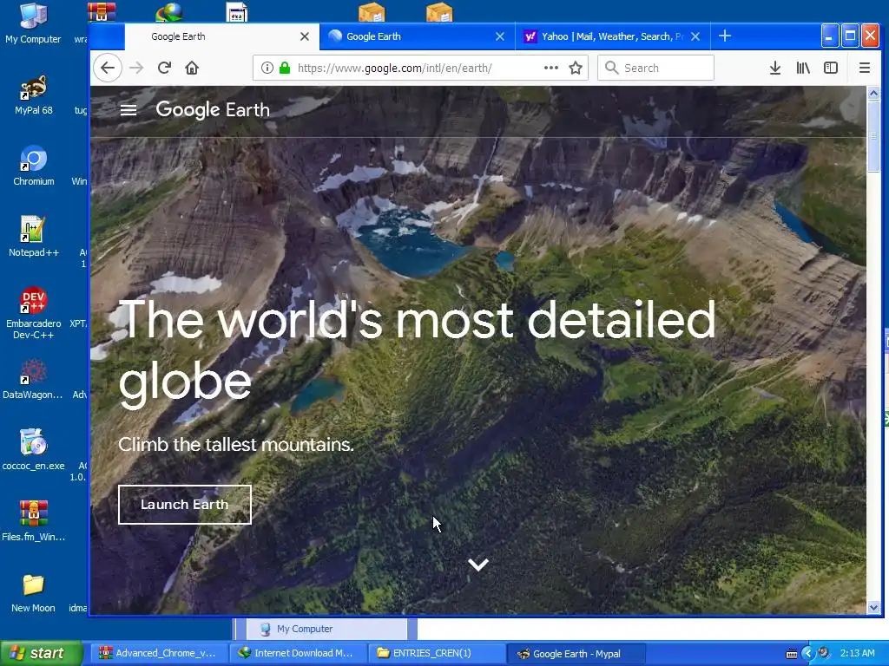This screenshot has height=666, width=889.
Task: Click the Windows start button
Action: click(42, 654)
